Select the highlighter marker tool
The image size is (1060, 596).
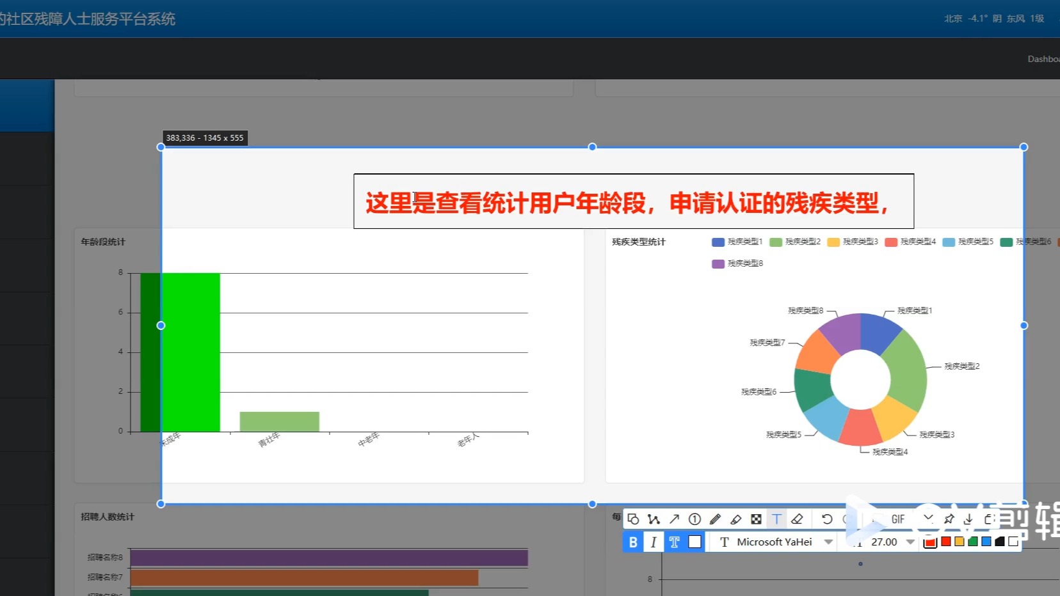click(735, 519)
